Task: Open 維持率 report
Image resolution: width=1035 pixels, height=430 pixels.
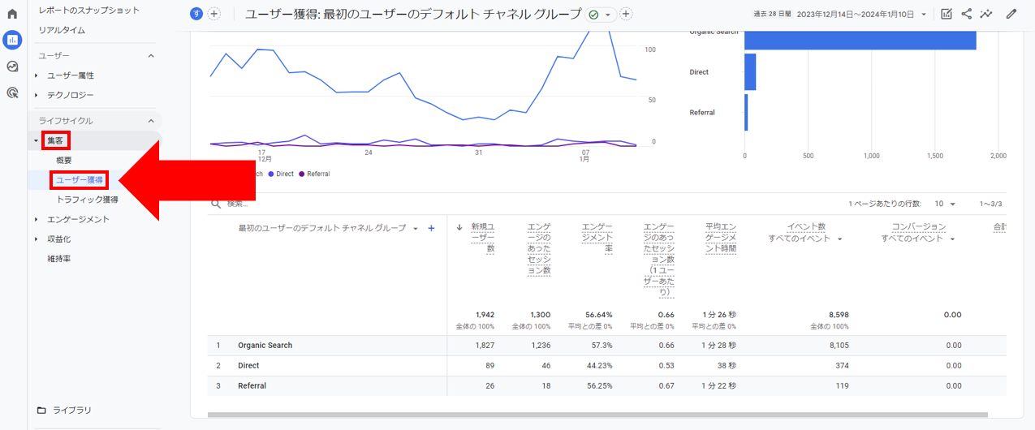Action: pyautogui.click(x=60, y=259)
